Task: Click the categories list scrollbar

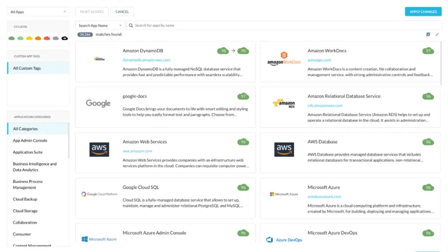Action: [x=68, y=141]
